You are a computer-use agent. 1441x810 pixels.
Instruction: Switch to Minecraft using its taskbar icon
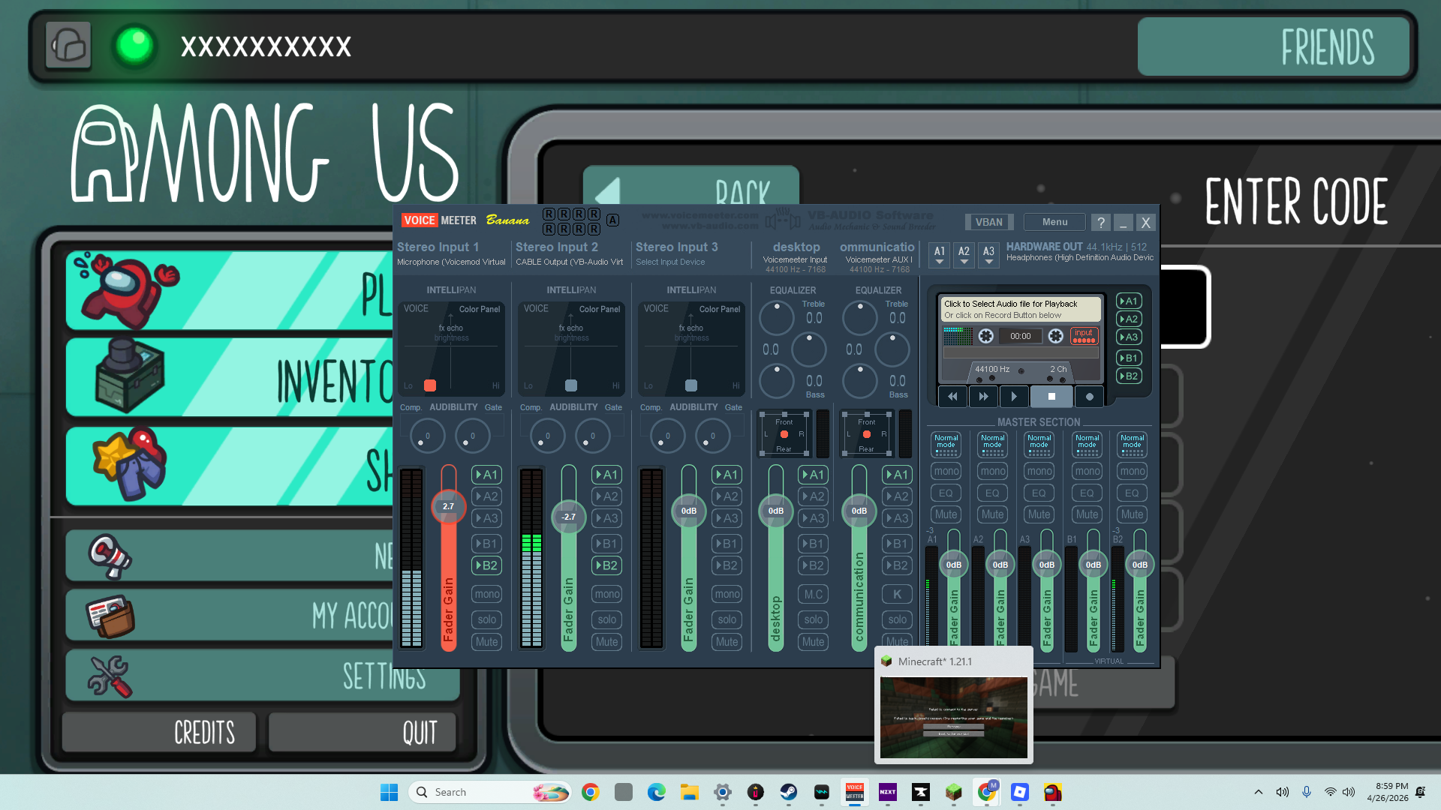pyautogui.click(x=954, y=792)
